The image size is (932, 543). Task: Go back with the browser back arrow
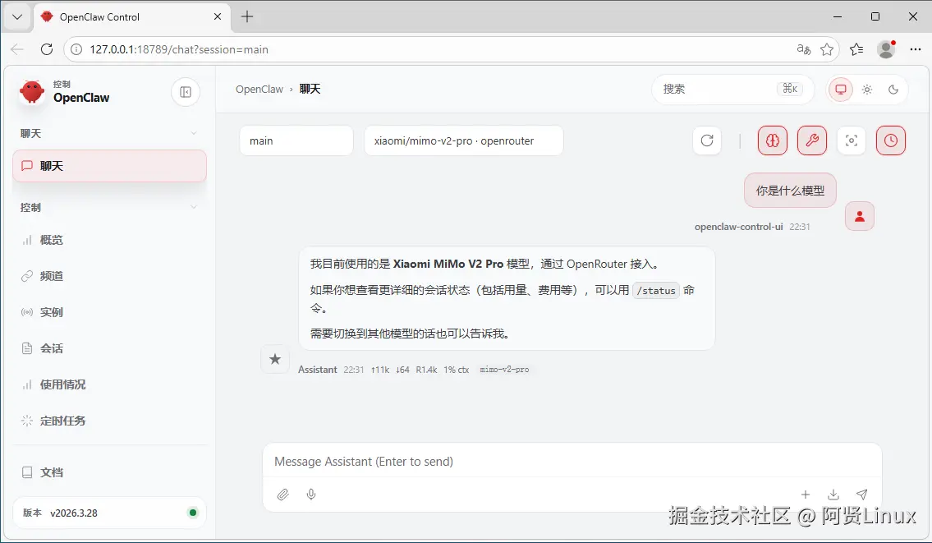[x=17, y=49]
